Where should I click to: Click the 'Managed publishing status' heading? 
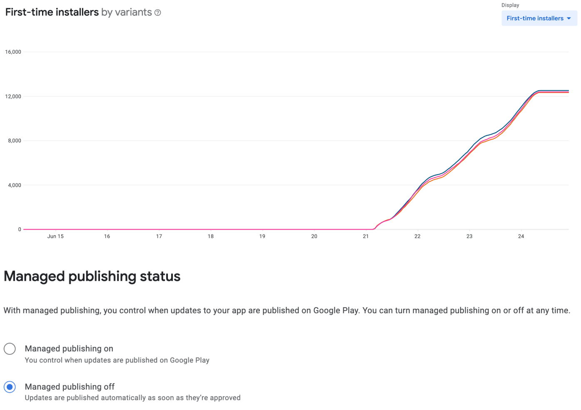click(x=92, y=277)
